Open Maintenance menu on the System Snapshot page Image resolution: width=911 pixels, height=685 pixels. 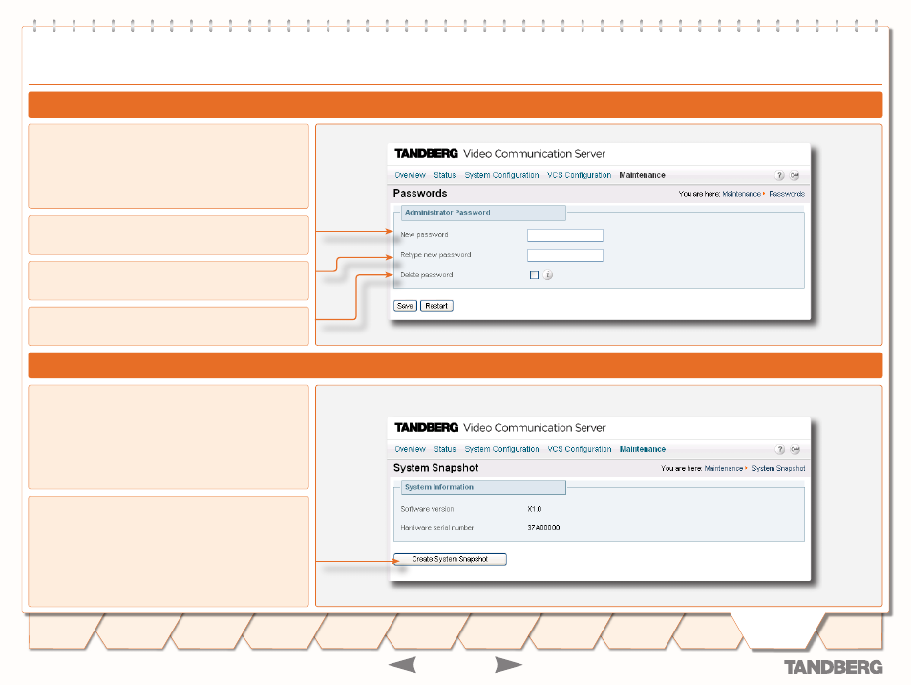(643, 449)
